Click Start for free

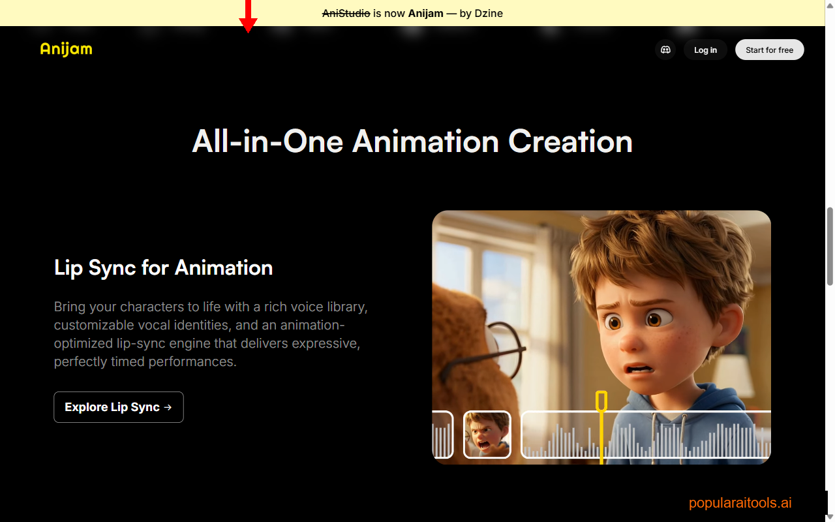[x=770, y=50]
